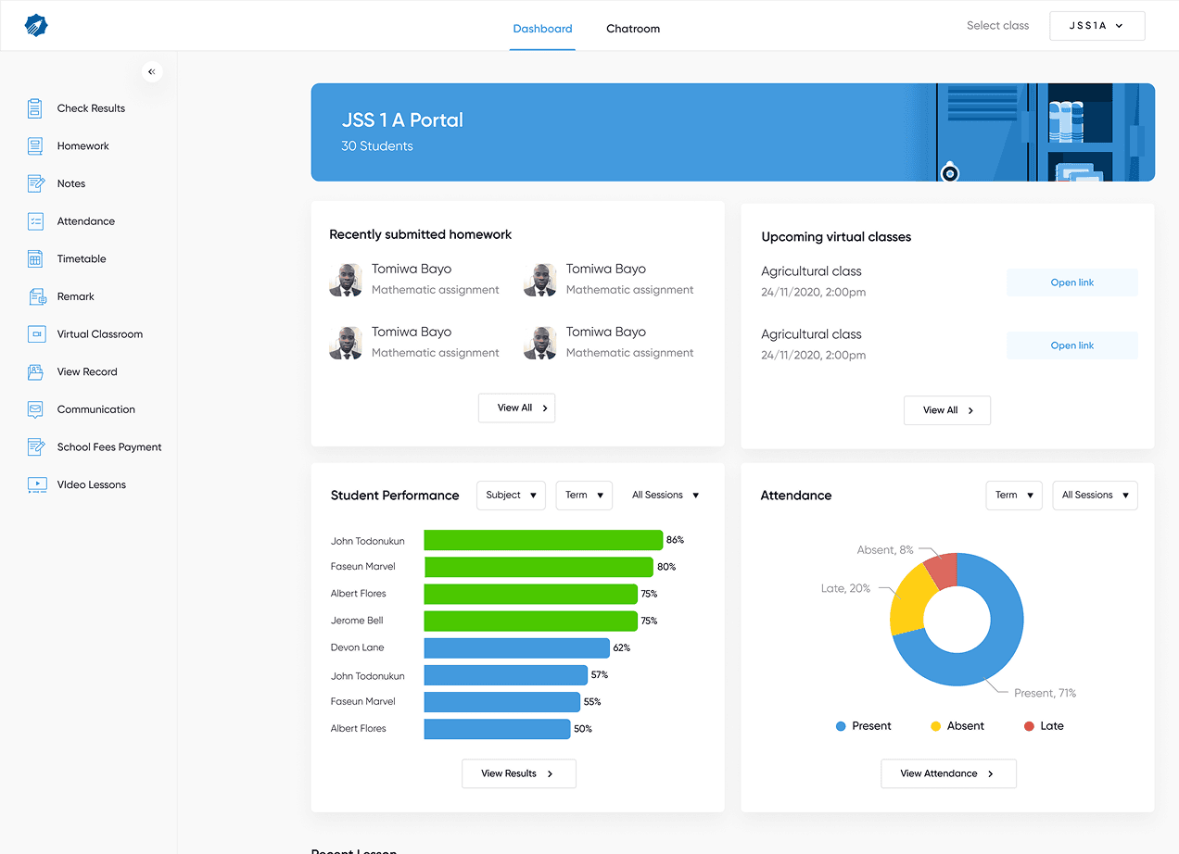Open All Sessions dropdown in Attendance

pyautogui.click(x=1095, y=496)
